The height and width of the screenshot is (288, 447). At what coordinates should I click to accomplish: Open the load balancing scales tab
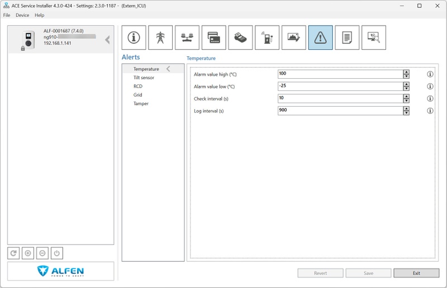[187, 37]
